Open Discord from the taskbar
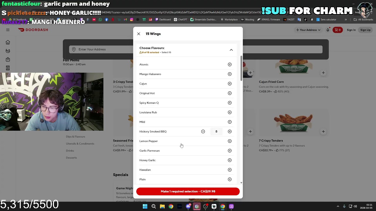This screenshot has width=376, height=211. pos(188,206)
